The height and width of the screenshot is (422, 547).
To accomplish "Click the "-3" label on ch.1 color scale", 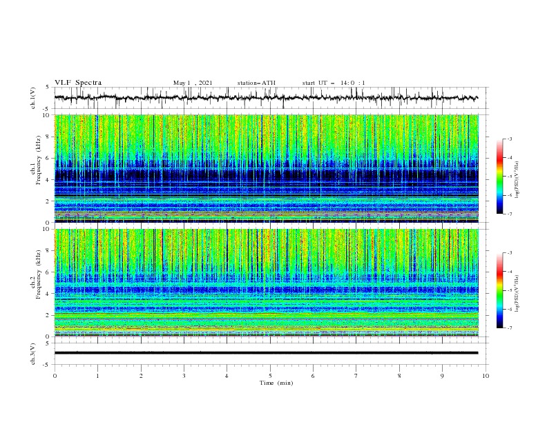I will click(x=510, y=139).
